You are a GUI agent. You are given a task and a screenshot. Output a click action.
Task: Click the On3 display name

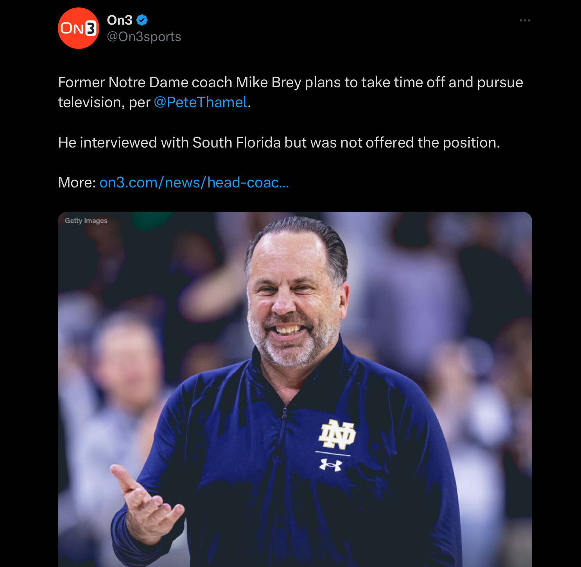[120, 20]
